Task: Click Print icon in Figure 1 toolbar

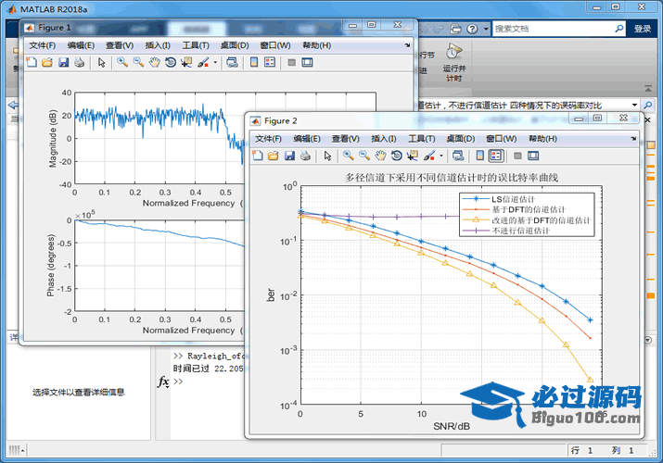Action: pos(79,63)
